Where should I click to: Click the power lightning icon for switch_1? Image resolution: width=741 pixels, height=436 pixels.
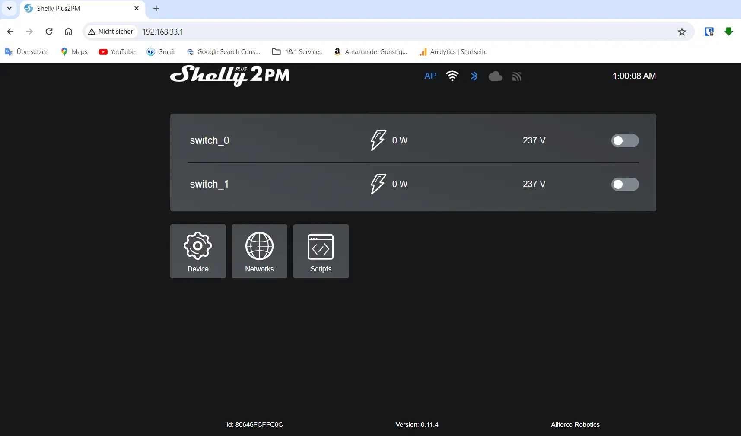click(378, 184)
